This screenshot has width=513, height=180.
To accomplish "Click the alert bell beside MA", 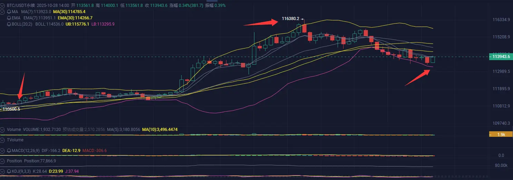I will [9, 12].
